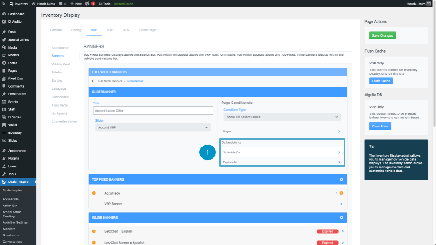Click the Pages sidebar icon
The height and width of the screenshot is (245, 436).
pos(4,71)
